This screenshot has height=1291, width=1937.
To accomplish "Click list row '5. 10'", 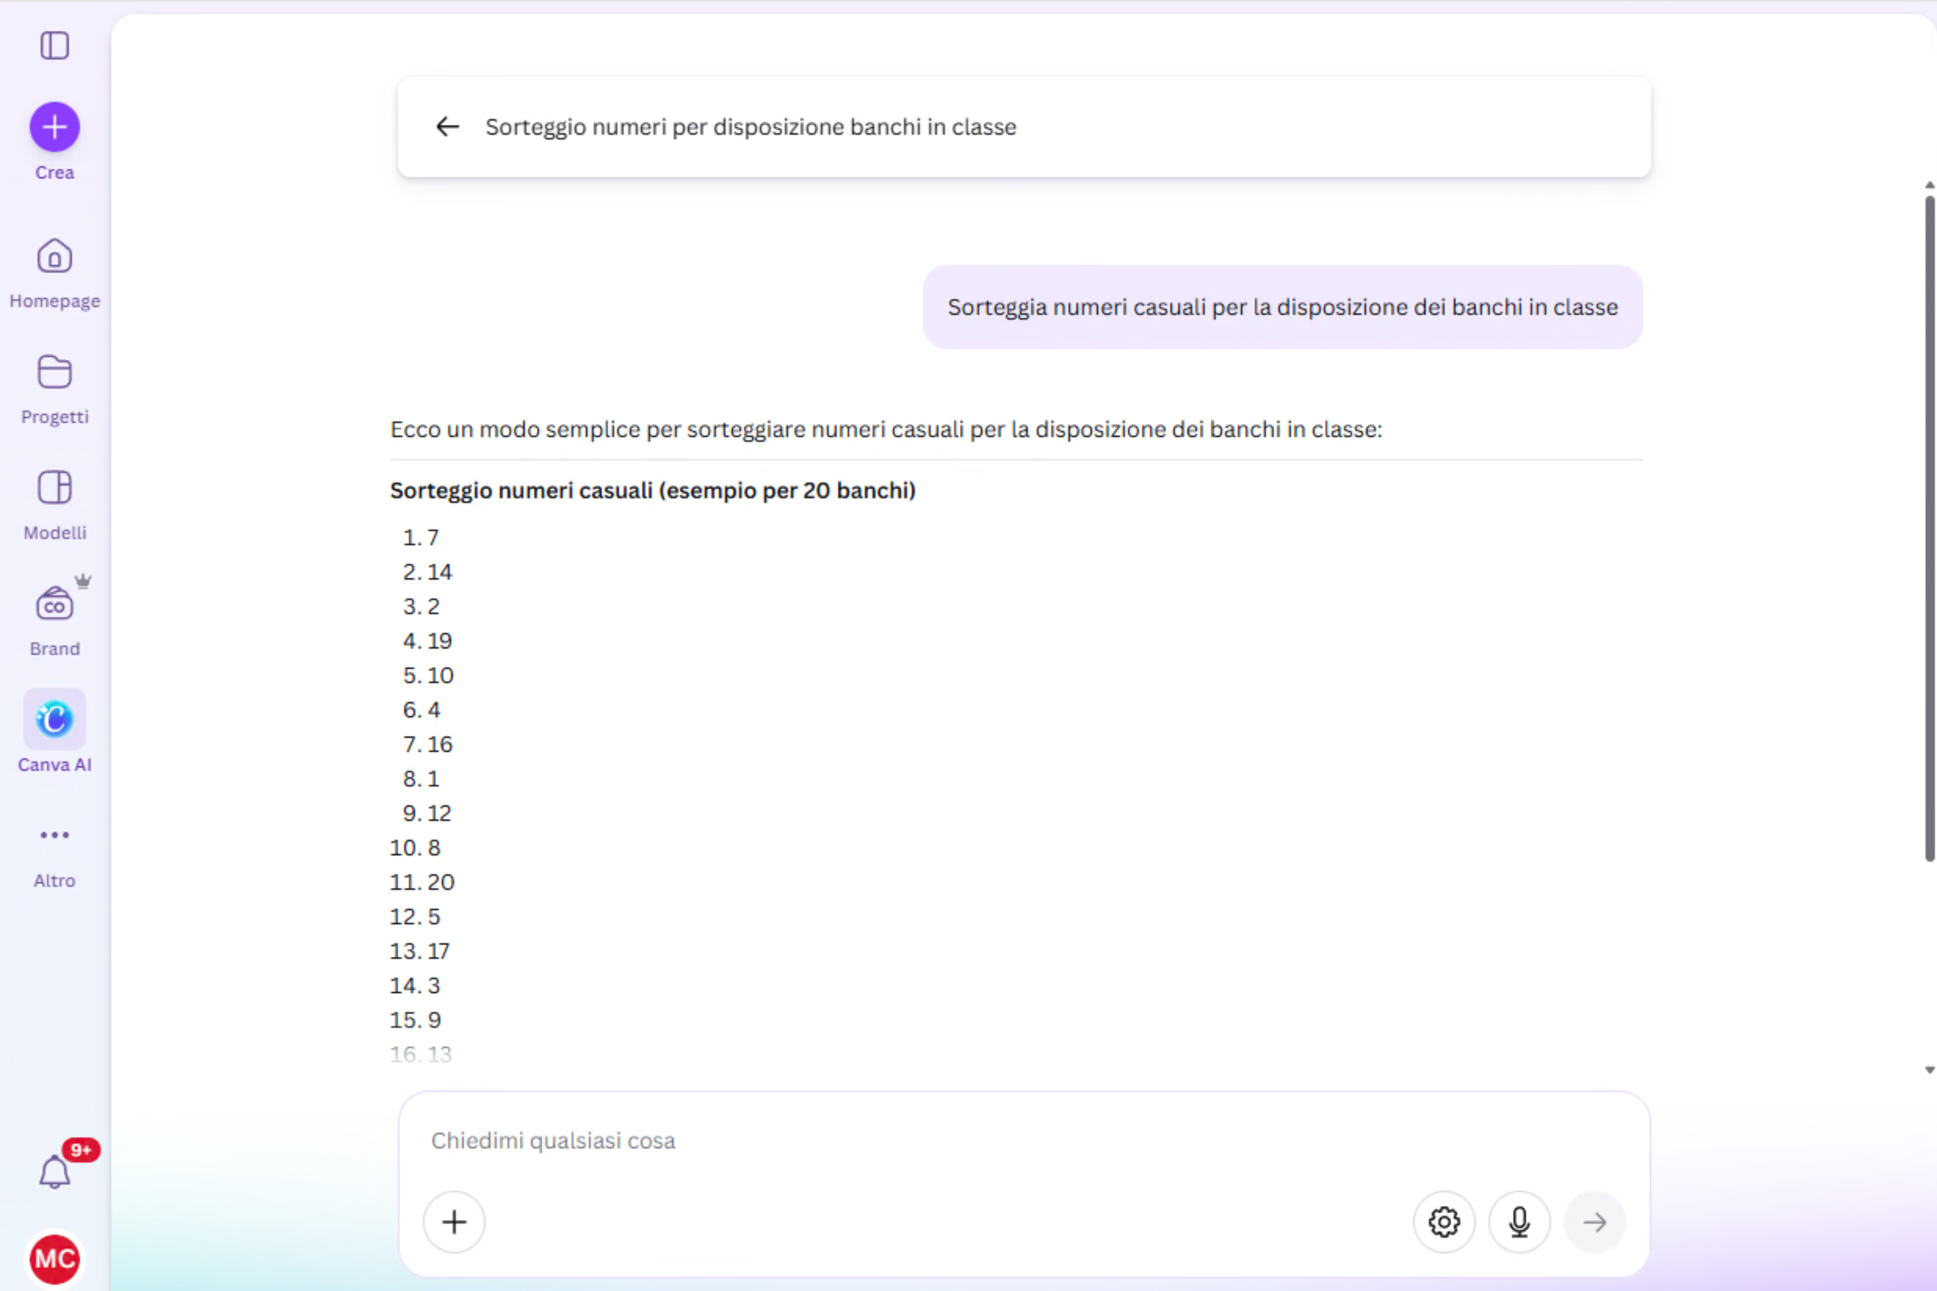I will pos(428,676).
